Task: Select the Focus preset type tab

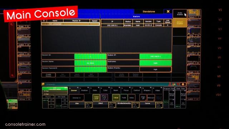Action: [x=126, y=90]
